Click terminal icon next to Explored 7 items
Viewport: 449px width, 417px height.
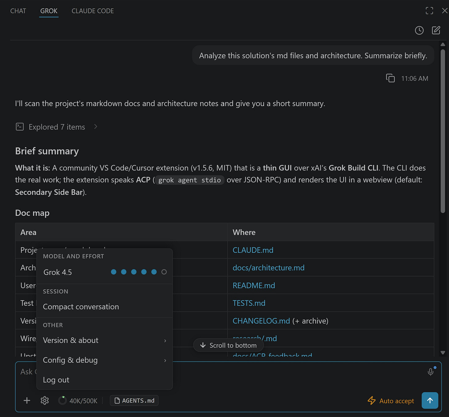coord(20,127)
